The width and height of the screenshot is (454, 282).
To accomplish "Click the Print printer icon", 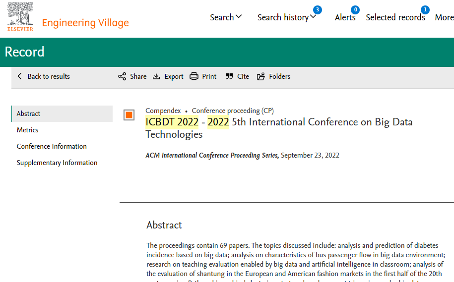I will pos(194,76).
